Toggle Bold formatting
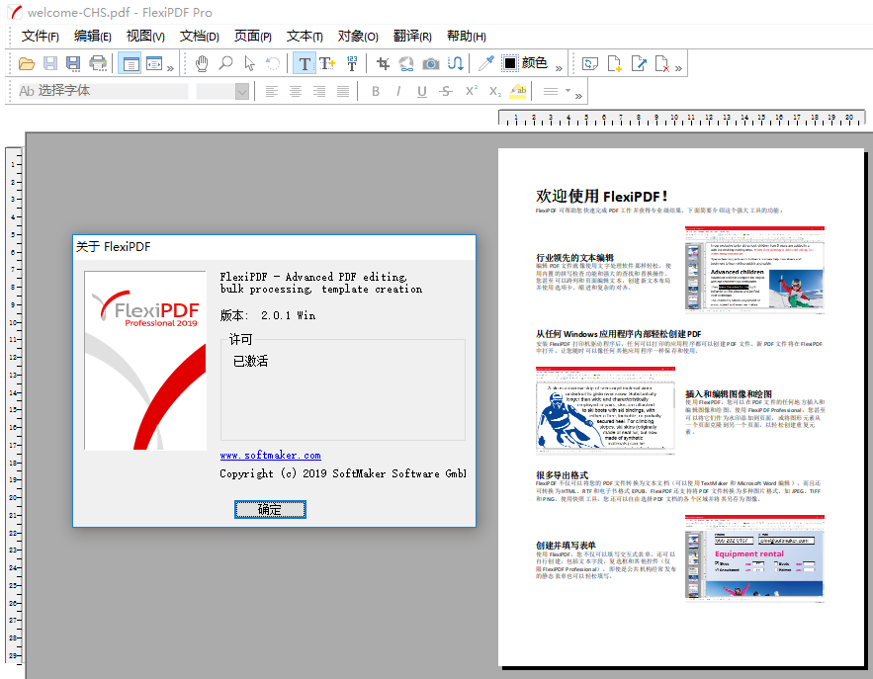Image resolution: width=873 pixels, height=679 pixels. pos(376,91)
